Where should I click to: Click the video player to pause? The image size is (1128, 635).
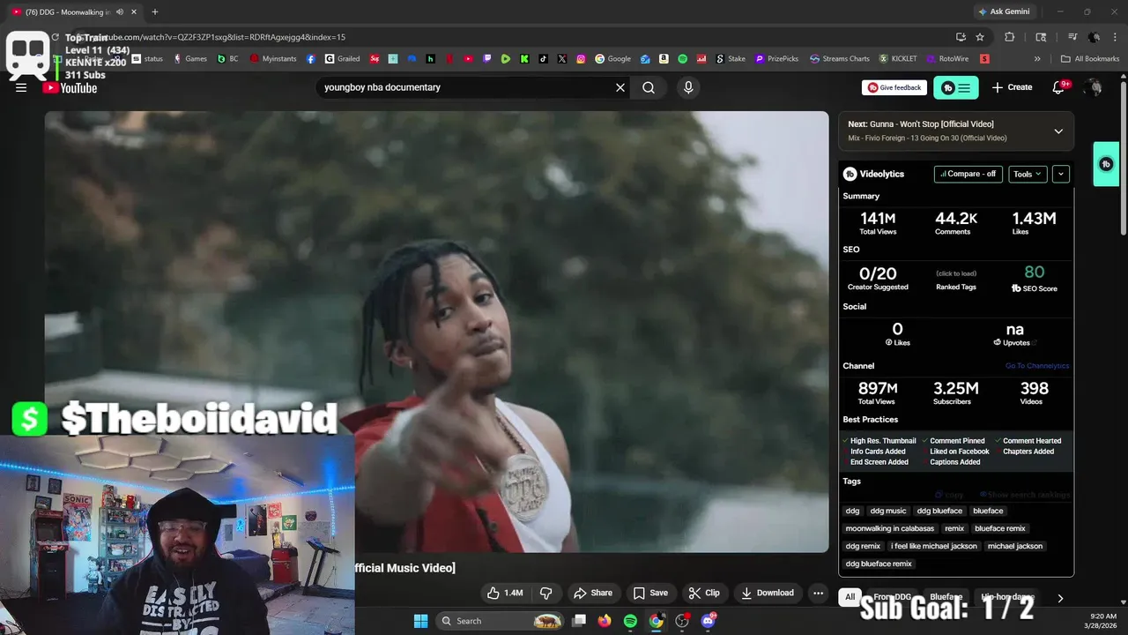click(x=436, y=331)
